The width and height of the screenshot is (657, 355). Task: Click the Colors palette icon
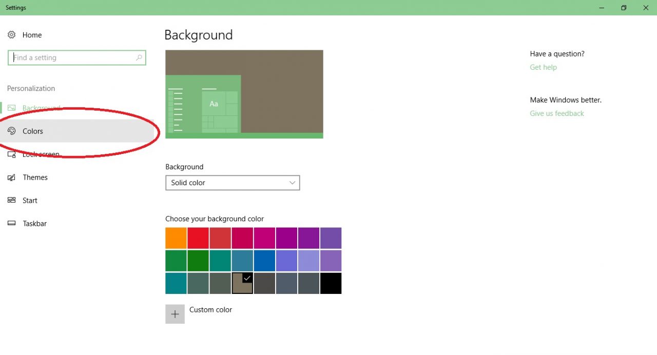11,131
